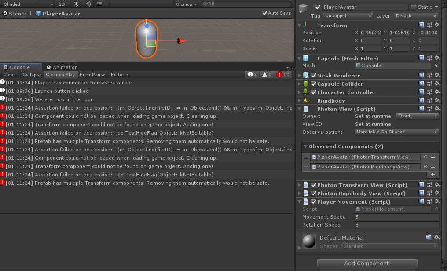Image resolution: width=447 pixels, height=271 pixels.
Task: Open the Tag dropdown showing Untagged
Action: point(348,15)
